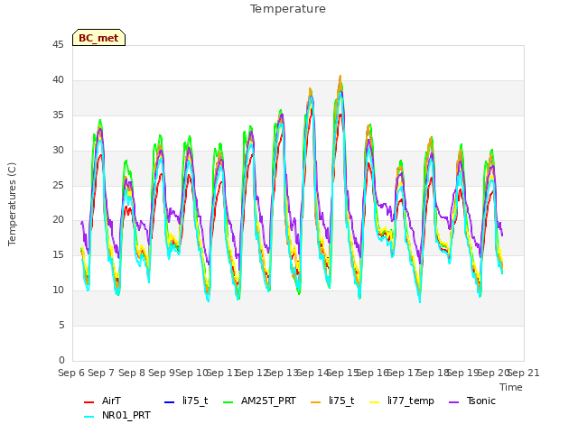The height and width of the screenshot is (433, 578).
Task: Click the Temperatures (C) y-axis title
Action: pyautogui.click(x=12, y=204)
